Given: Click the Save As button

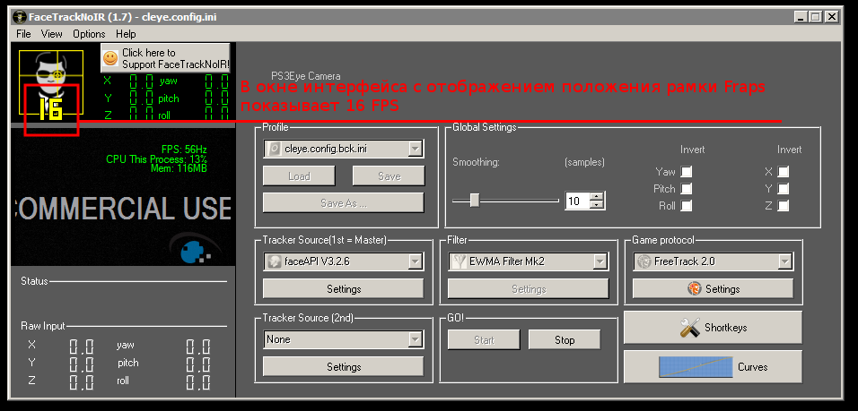Looking at the screenshot, I should tap(344, 203).
